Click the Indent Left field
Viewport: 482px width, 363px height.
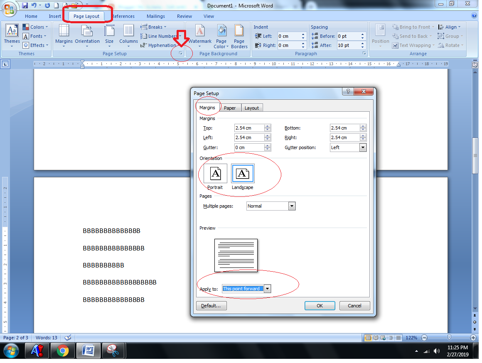click(x=289, y=36)
